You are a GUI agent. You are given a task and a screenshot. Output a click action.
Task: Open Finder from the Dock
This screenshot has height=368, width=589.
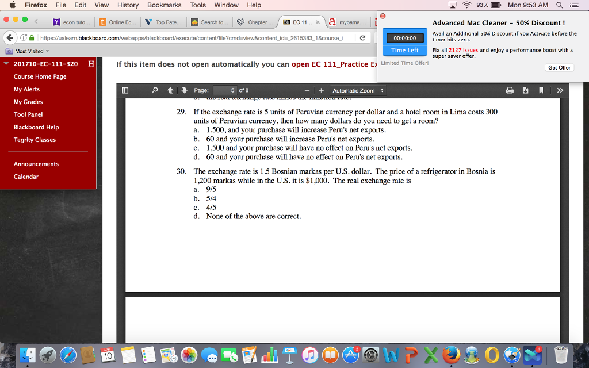tap(28, 355)
